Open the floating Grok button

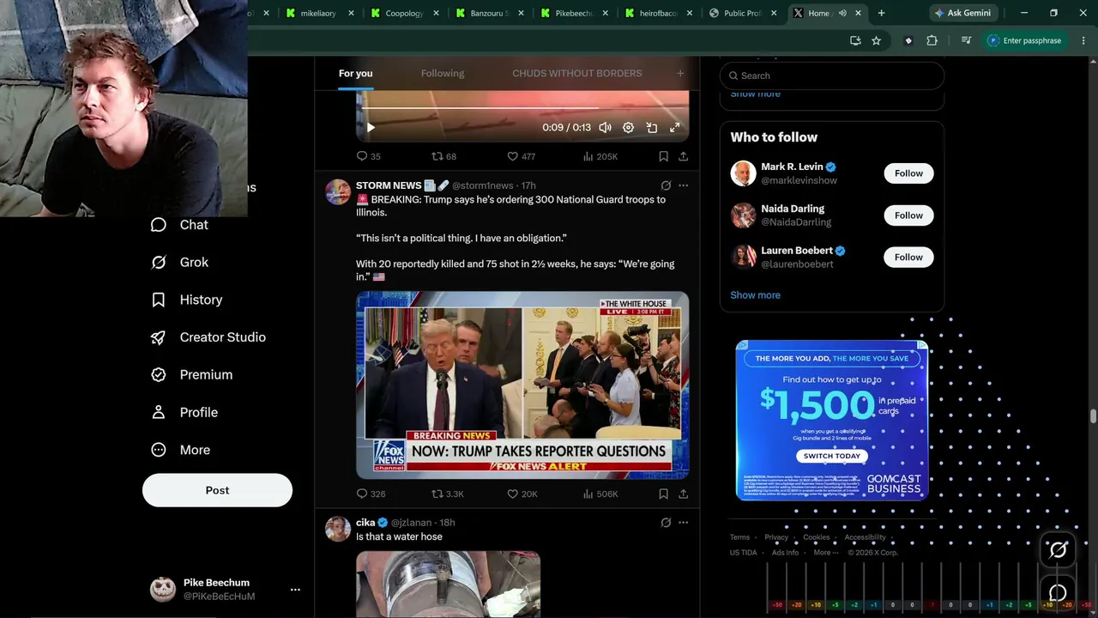[1058, 550]
